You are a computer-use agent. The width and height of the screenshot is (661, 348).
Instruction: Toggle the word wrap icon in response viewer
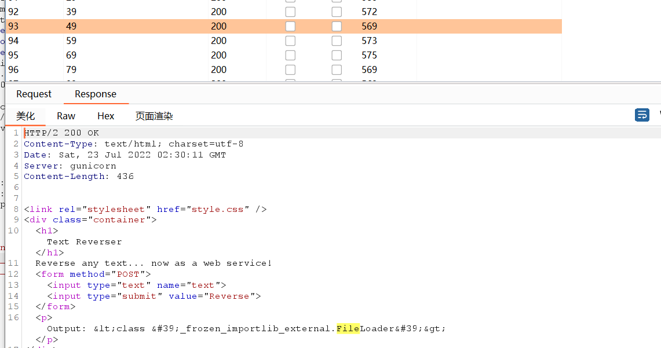642,115
